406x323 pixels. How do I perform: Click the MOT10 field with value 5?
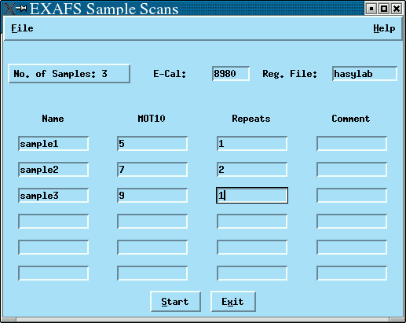point(152,144)
